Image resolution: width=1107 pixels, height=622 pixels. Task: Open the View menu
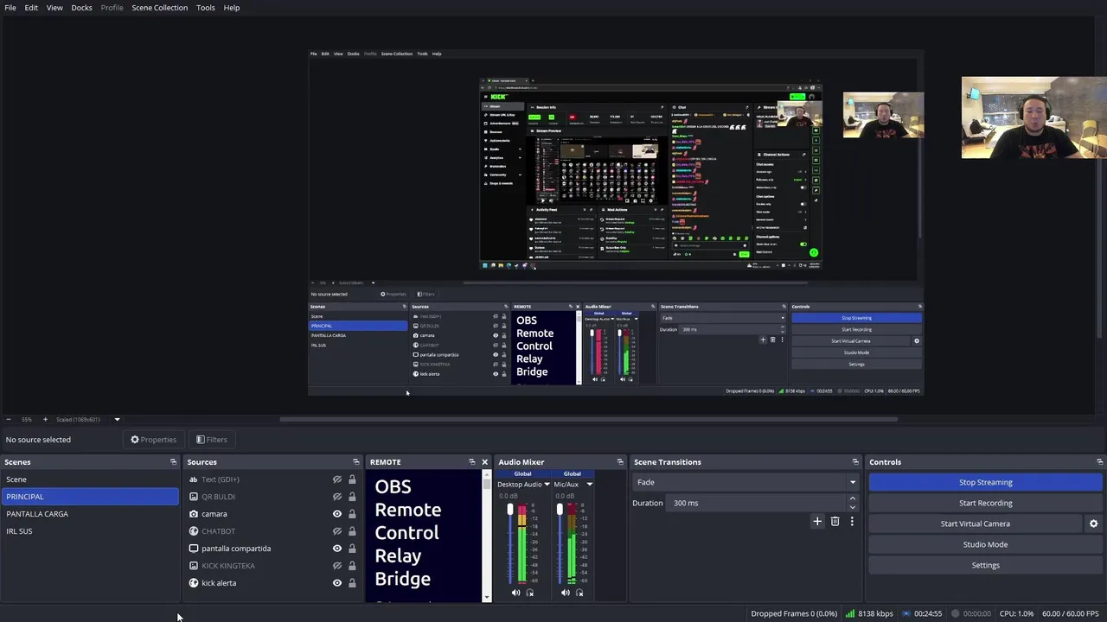[54, 8]
